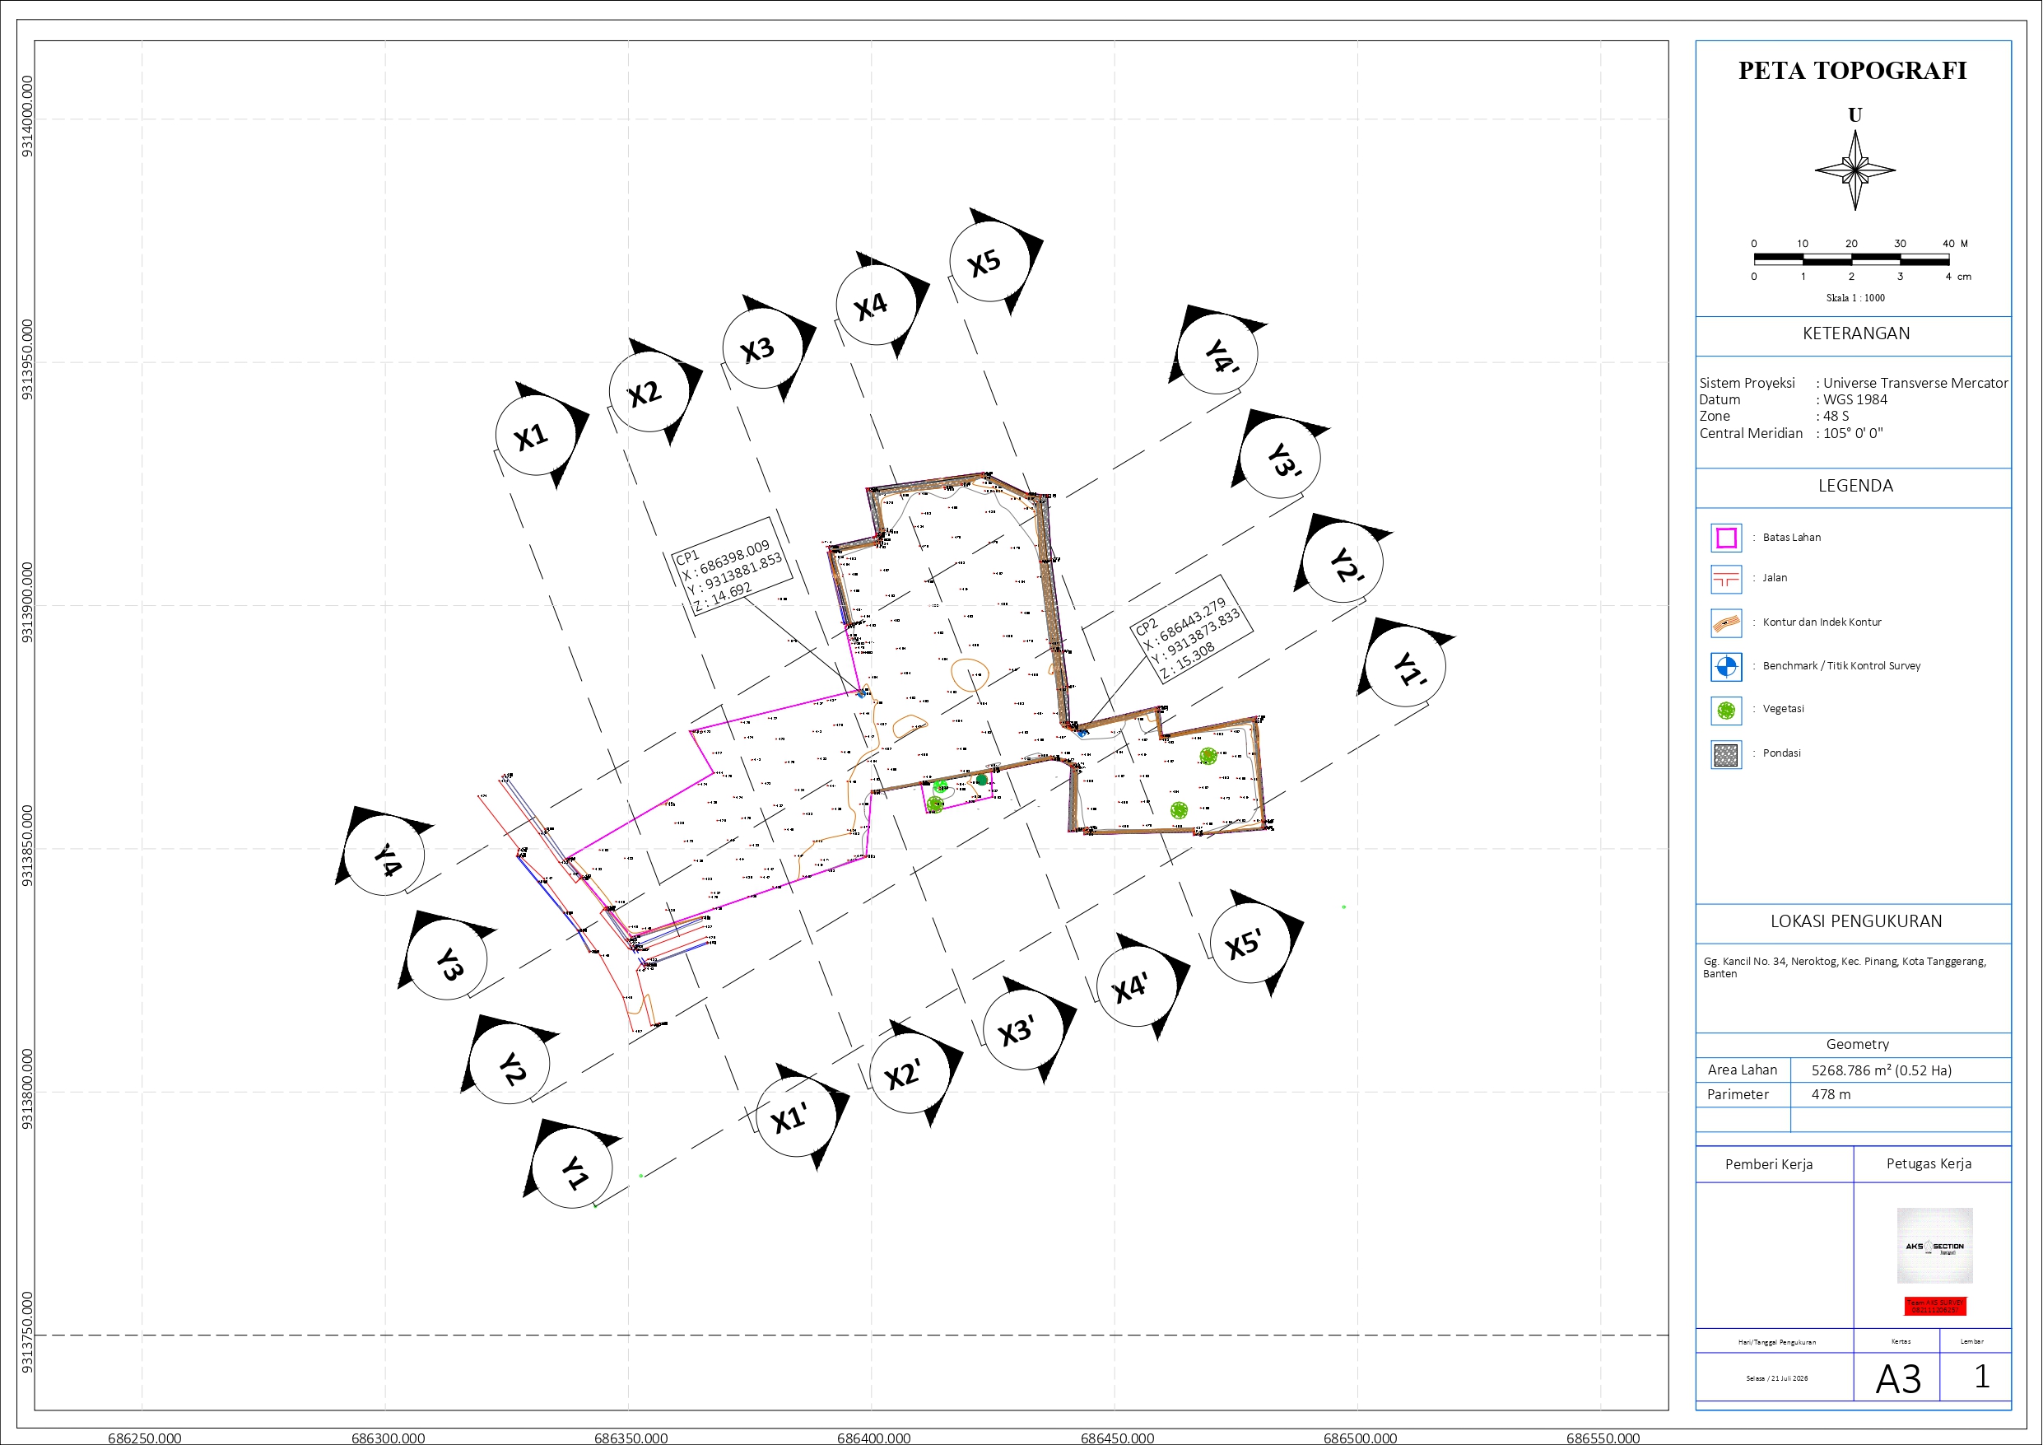The image size is (2043, 1445).
Task: Select the Pemberi Kerja column header
Action: tap(1768, 1163)
